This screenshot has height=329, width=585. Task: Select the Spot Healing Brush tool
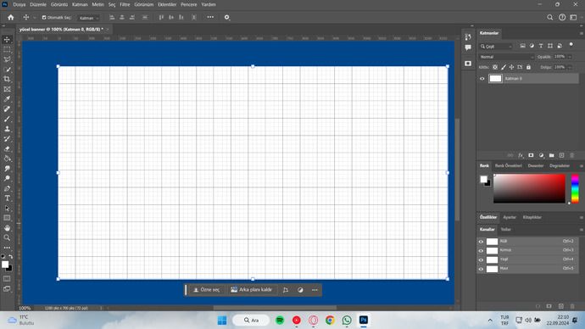tap(7, 109)
